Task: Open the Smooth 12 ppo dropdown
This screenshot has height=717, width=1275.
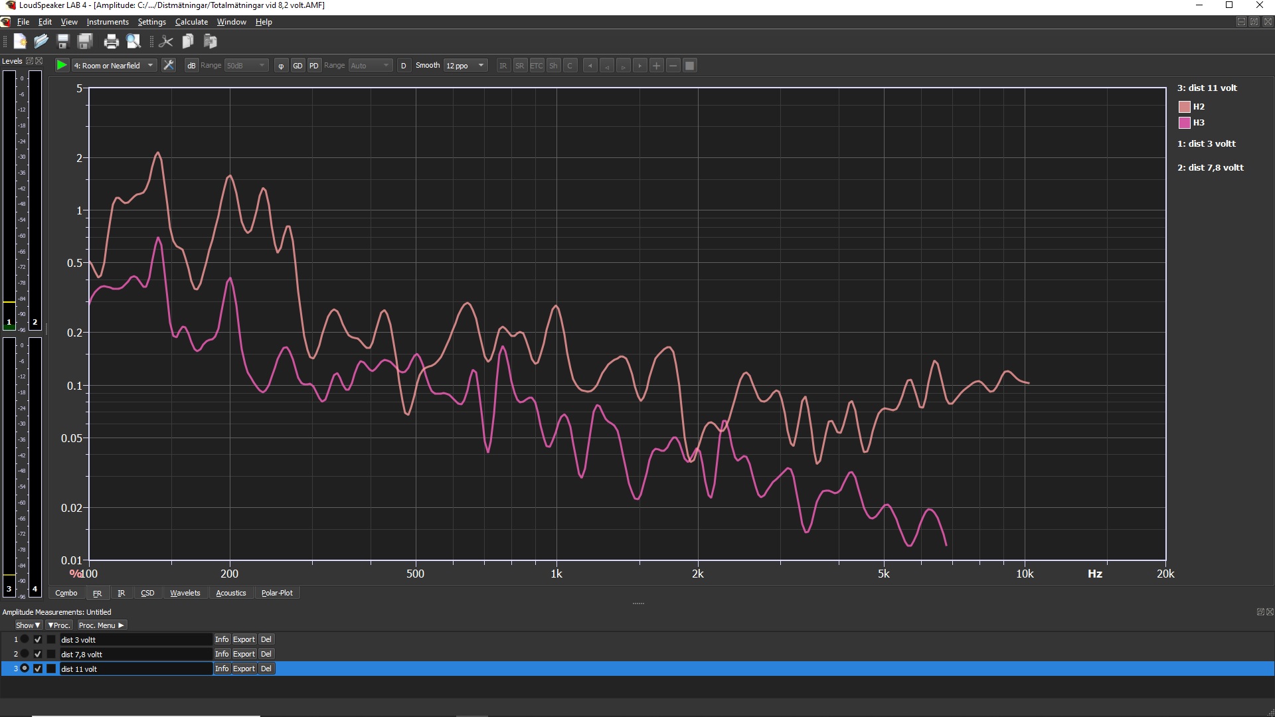Action: coord(466,65)
